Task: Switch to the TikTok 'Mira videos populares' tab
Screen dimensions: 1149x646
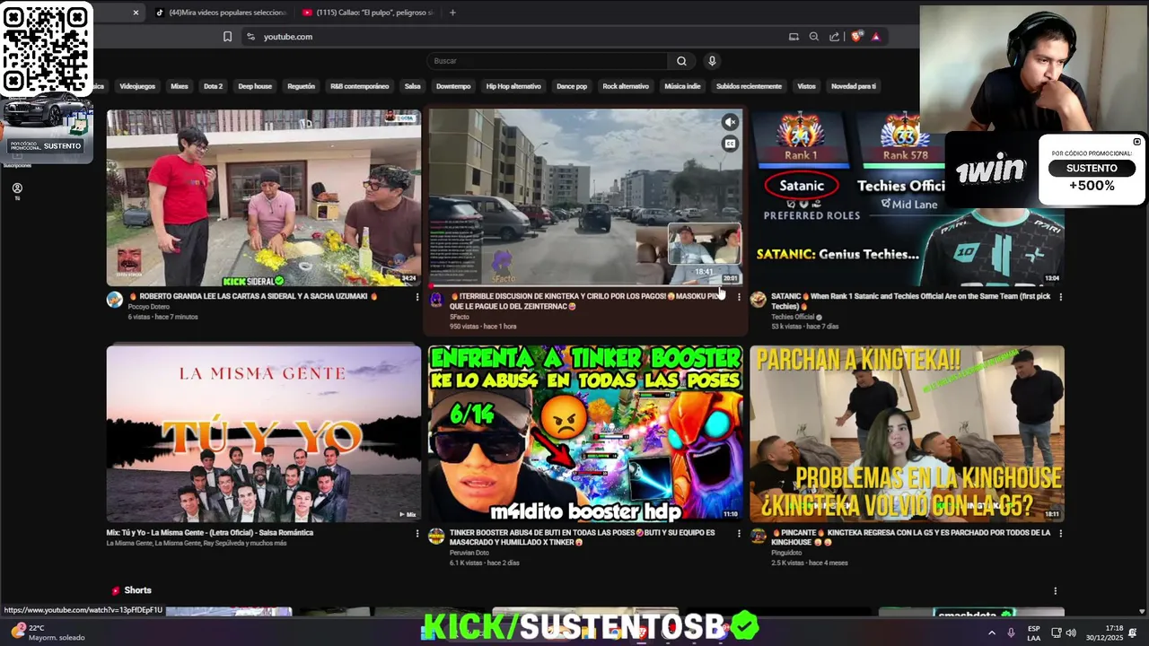Action: point(221,13)
